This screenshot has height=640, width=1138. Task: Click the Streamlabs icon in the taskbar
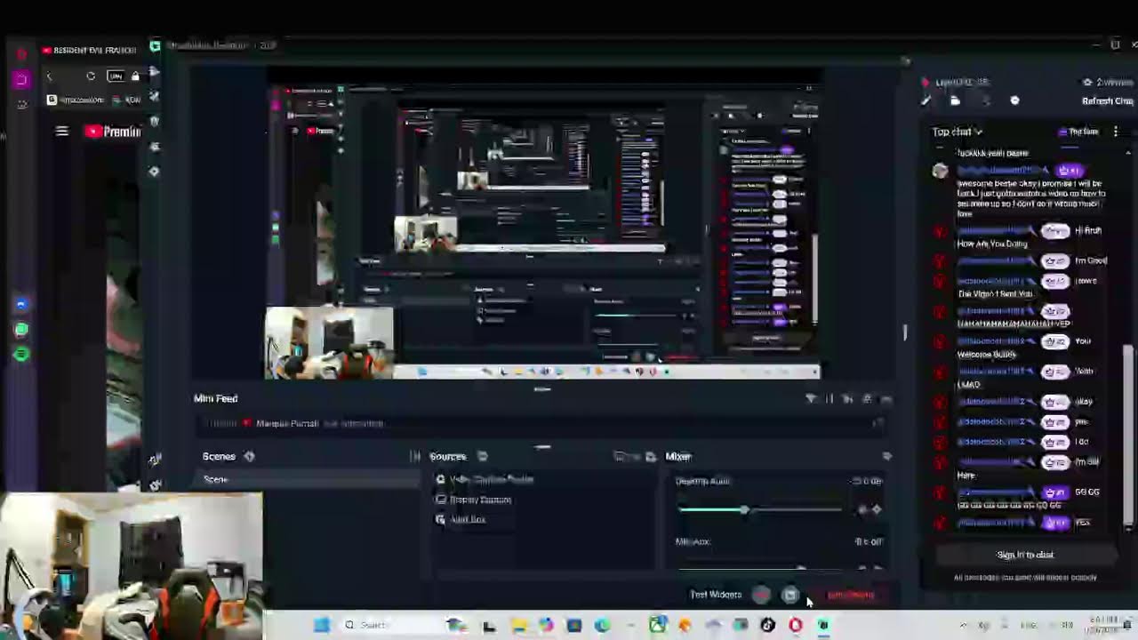tap(823, 626)
